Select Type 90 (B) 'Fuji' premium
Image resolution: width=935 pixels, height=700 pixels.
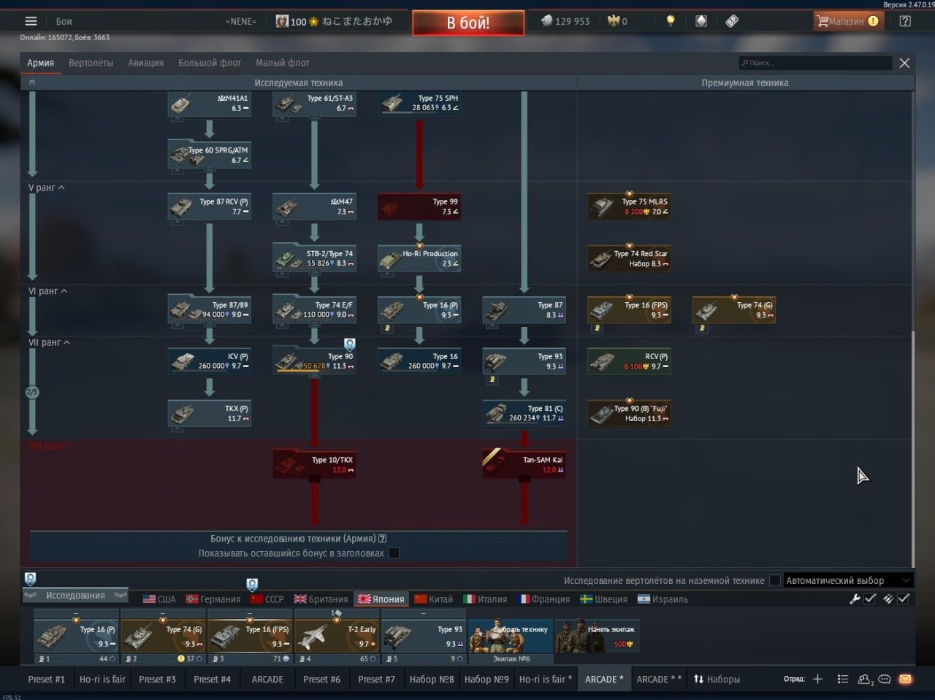pyautogui.click(x=629, y=413)
